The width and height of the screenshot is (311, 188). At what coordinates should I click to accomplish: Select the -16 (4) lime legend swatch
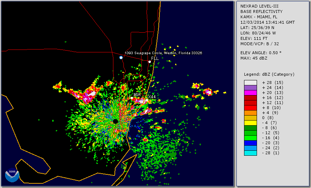tap(251, 138)
